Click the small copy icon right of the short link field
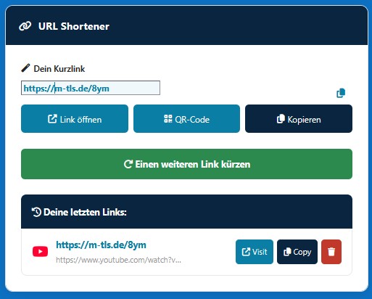Viewport: 372px width, 299px height. coord(341,93)
